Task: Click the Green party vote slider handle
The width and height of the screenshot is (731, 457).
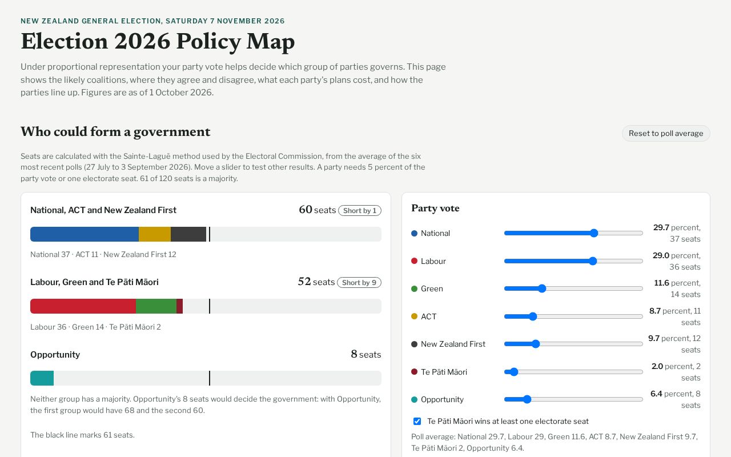Action: pos(542,288)
